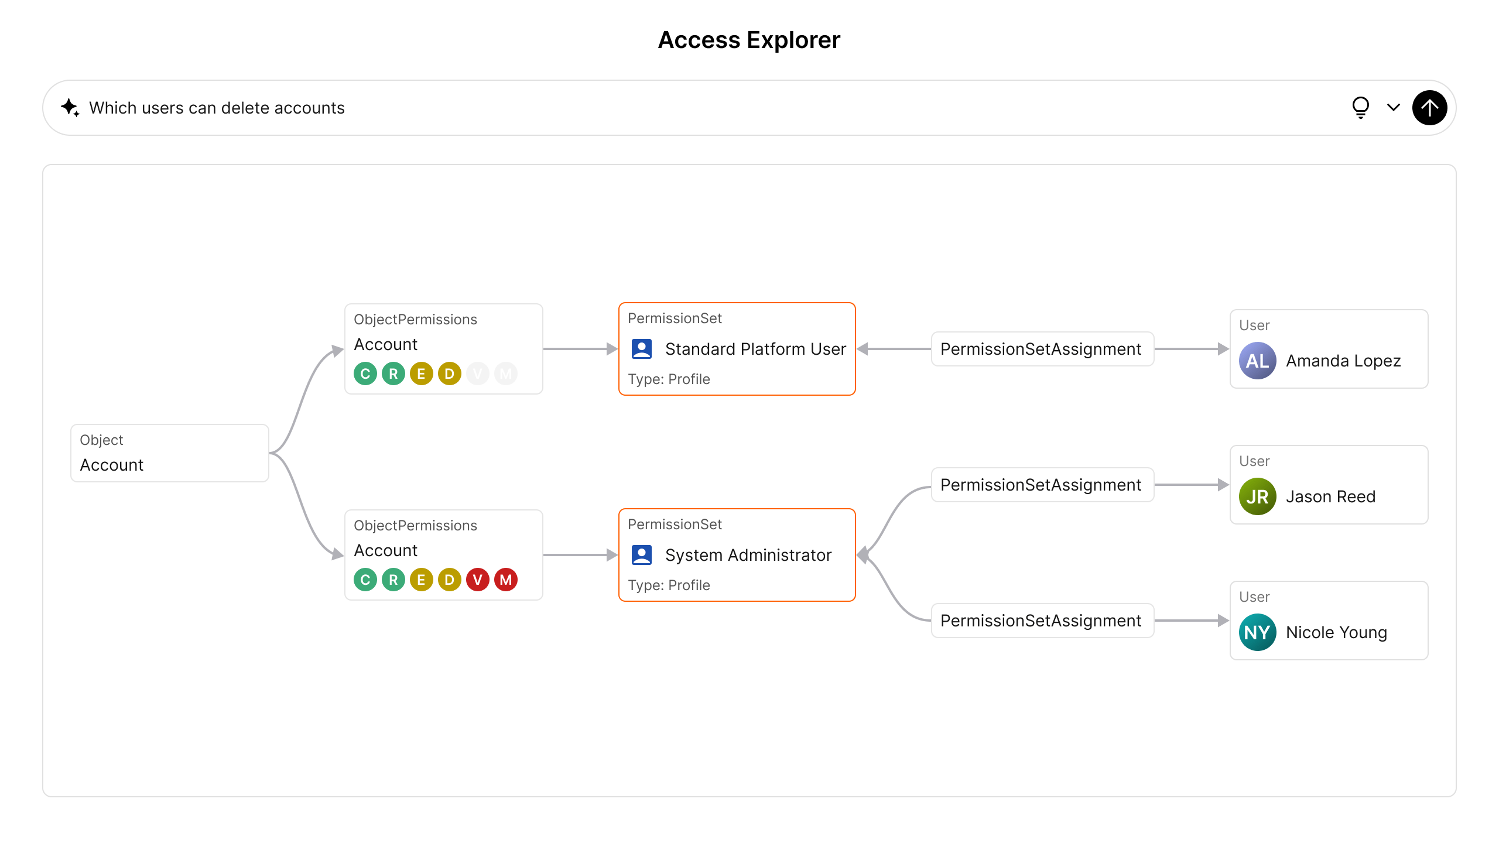Click the PermissionSetAssignment node for Nicole Young
The width and height of the screenshot is (1499, 843).
point(1042,621)
